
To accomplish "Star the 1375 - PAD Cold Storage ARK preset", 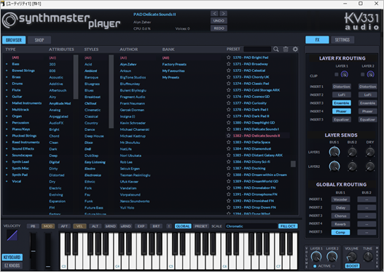I will 229,90.
